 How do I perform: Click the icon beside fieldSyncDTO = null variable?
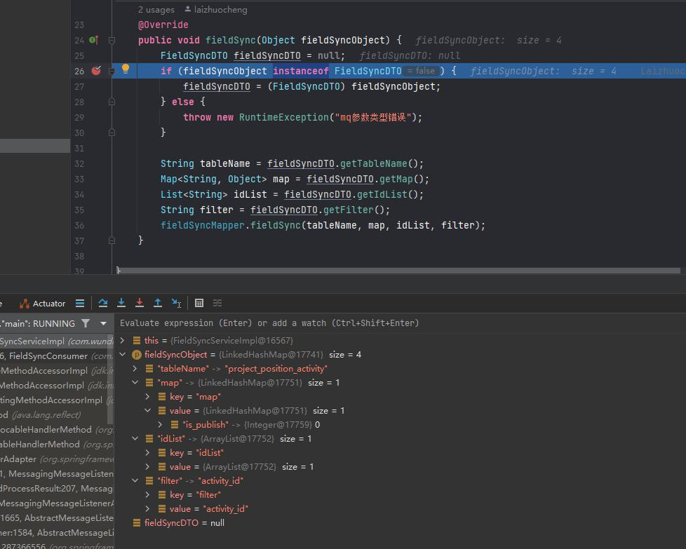(137, 523)
